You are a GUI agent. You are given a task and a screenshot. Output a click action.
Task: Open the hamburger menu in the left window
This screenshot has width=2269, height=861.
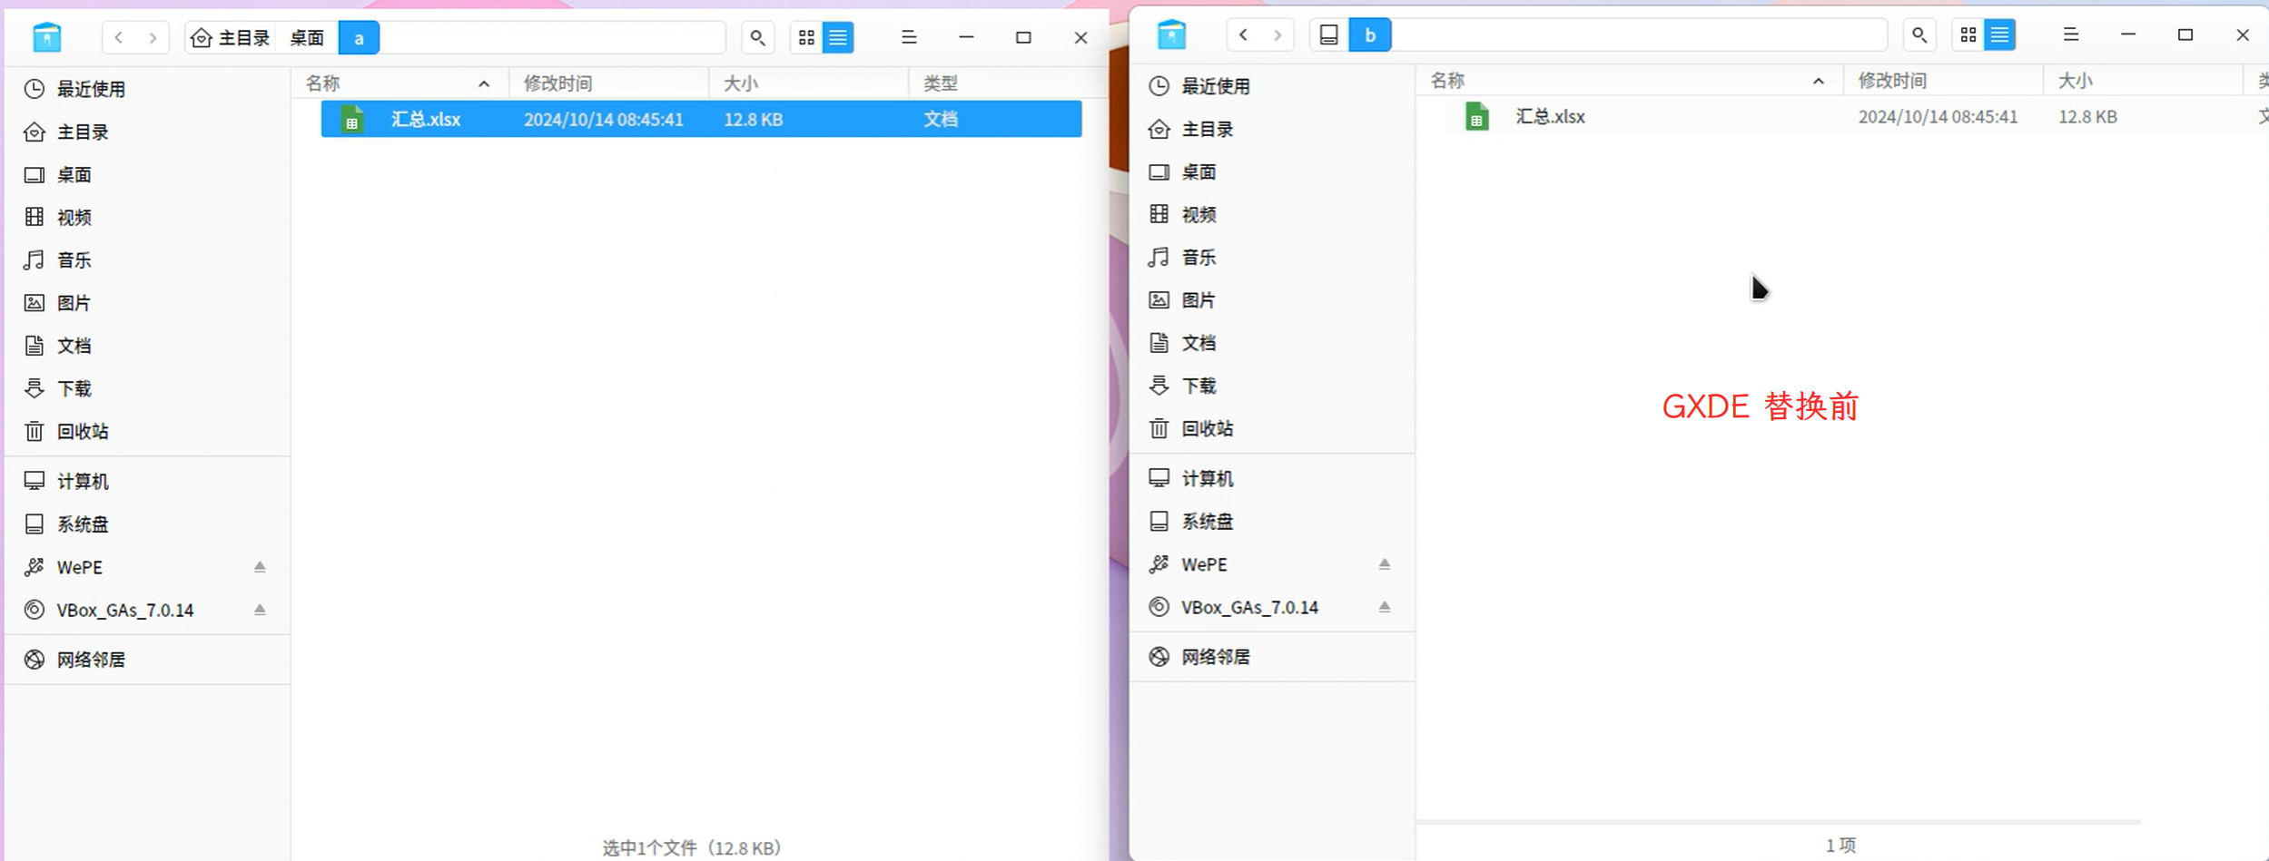pyautogui.click(x=909, y=37)
